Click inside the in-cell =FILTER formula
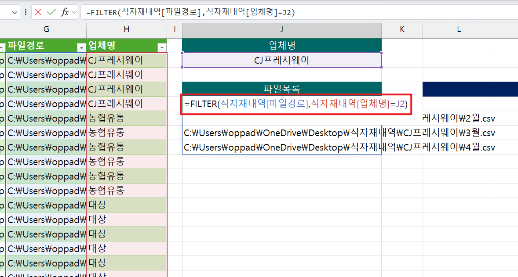Viewport: 518px width, 277px height. pyautogui.click(x=296, y=104)
